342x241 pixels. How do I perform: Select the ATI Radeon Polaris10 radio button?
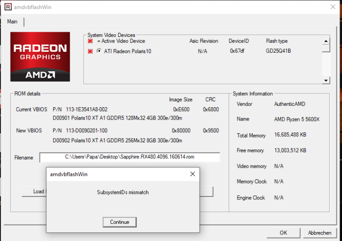(x=99, y=51)
